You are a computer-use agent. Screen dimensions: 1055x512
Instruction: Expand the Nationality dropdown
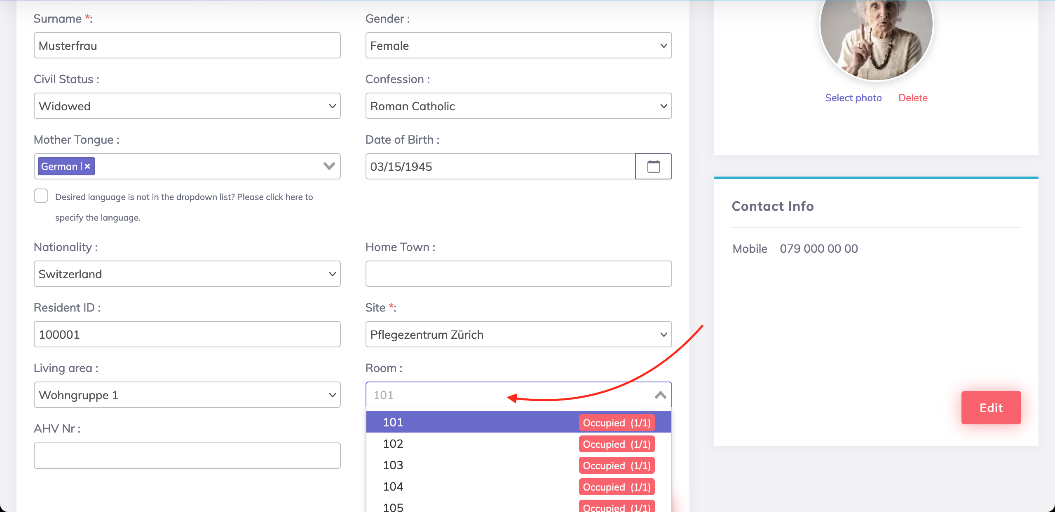click(187, 274)
